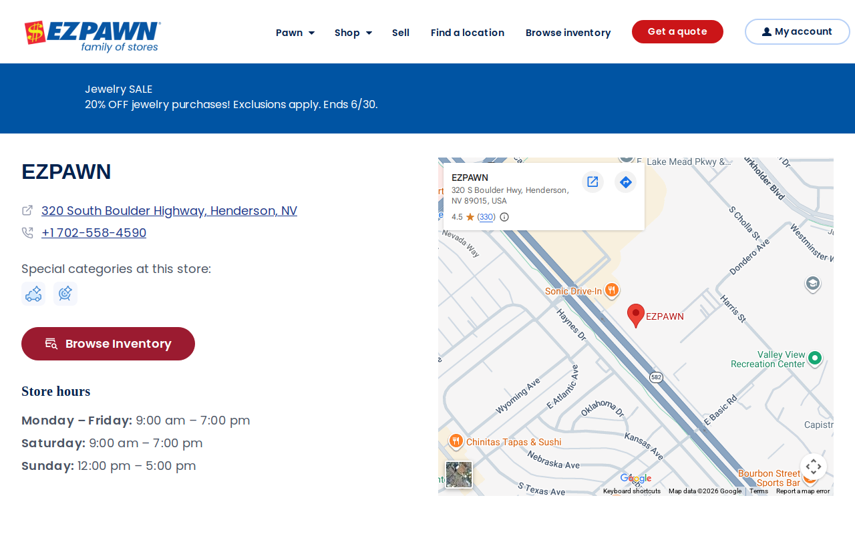Open the 330 reviews link on the map
The width and height of the screenshot is (855, 534).
486,217
